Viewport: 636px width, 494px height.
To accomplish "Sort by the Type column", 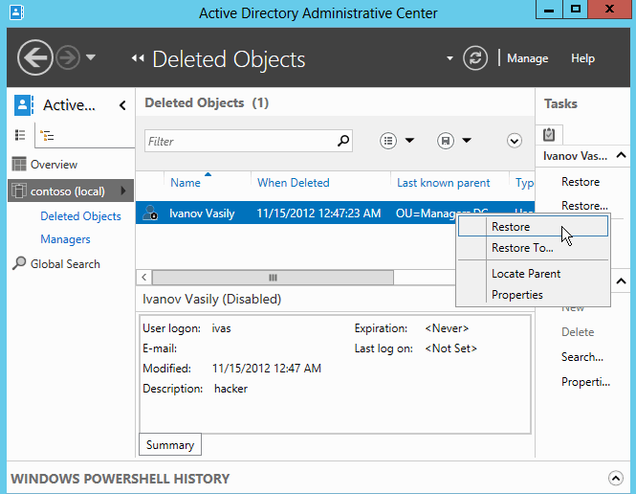I will pyautogui.click(x=524, y=183).
